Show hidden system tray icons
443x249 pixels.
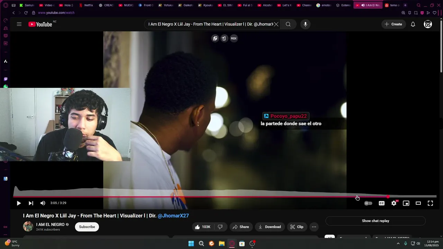(x=398, y=243)
